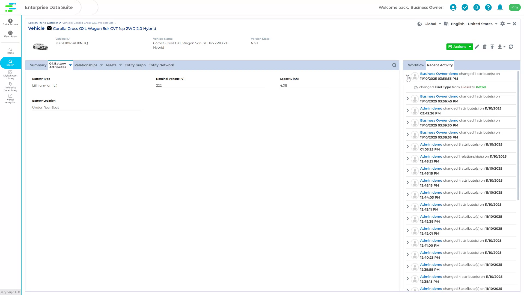
Task: Edit the vehicle using the pencil icon
Action: pos(477,47)
